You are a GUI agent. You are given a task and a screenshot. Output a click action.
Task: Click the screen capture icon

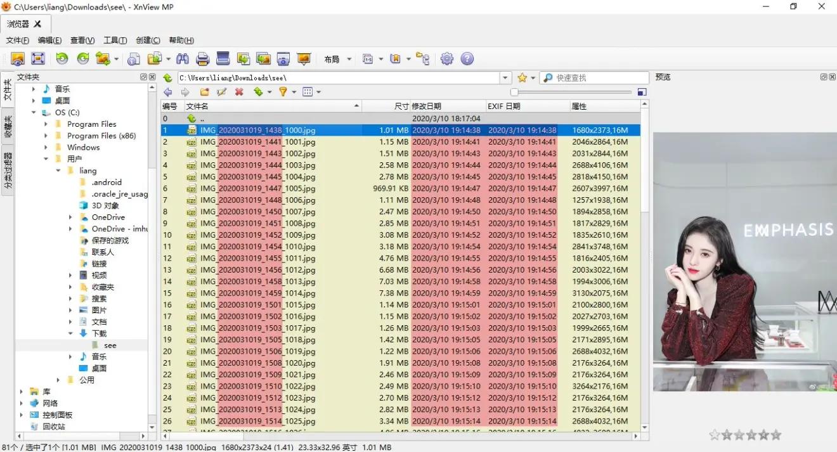tap(283, 58)
